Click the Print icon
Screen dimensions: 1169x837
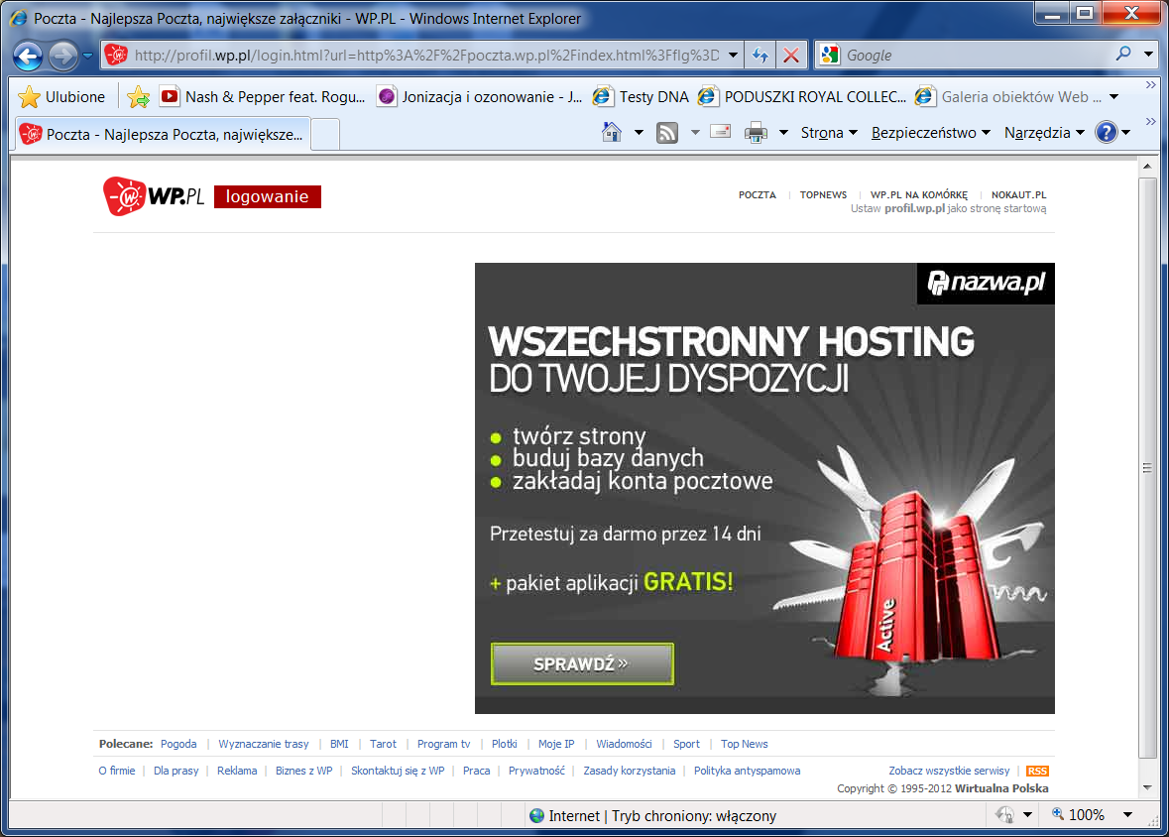(756, 133)
